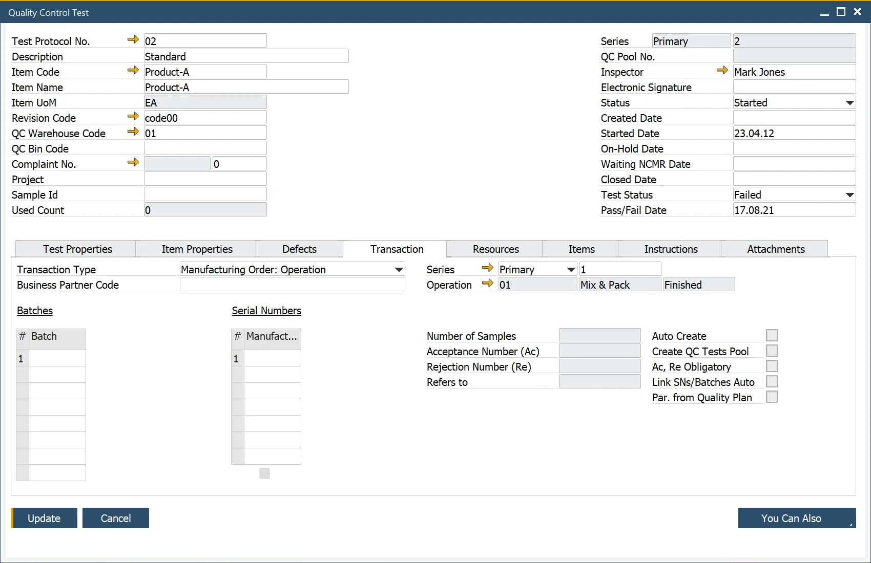Image resolution: width=871 pixels, height=563 pixels.
Task: Open the Instructions tab
Action: click(x=670, y=249)
